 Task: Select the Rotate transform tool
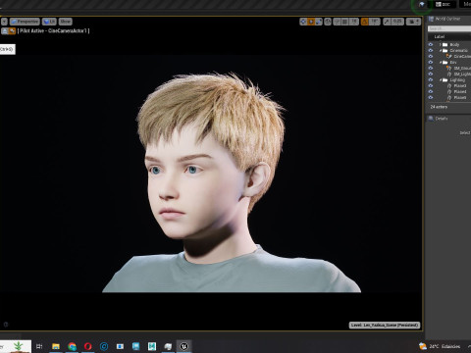pyautogui.click(x=311, y=22)
